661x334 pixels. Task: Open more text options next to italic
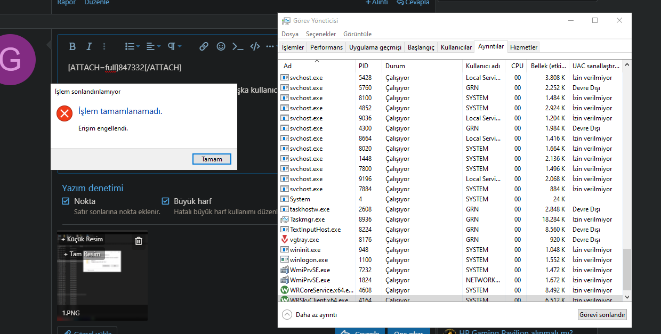(104, 46)
